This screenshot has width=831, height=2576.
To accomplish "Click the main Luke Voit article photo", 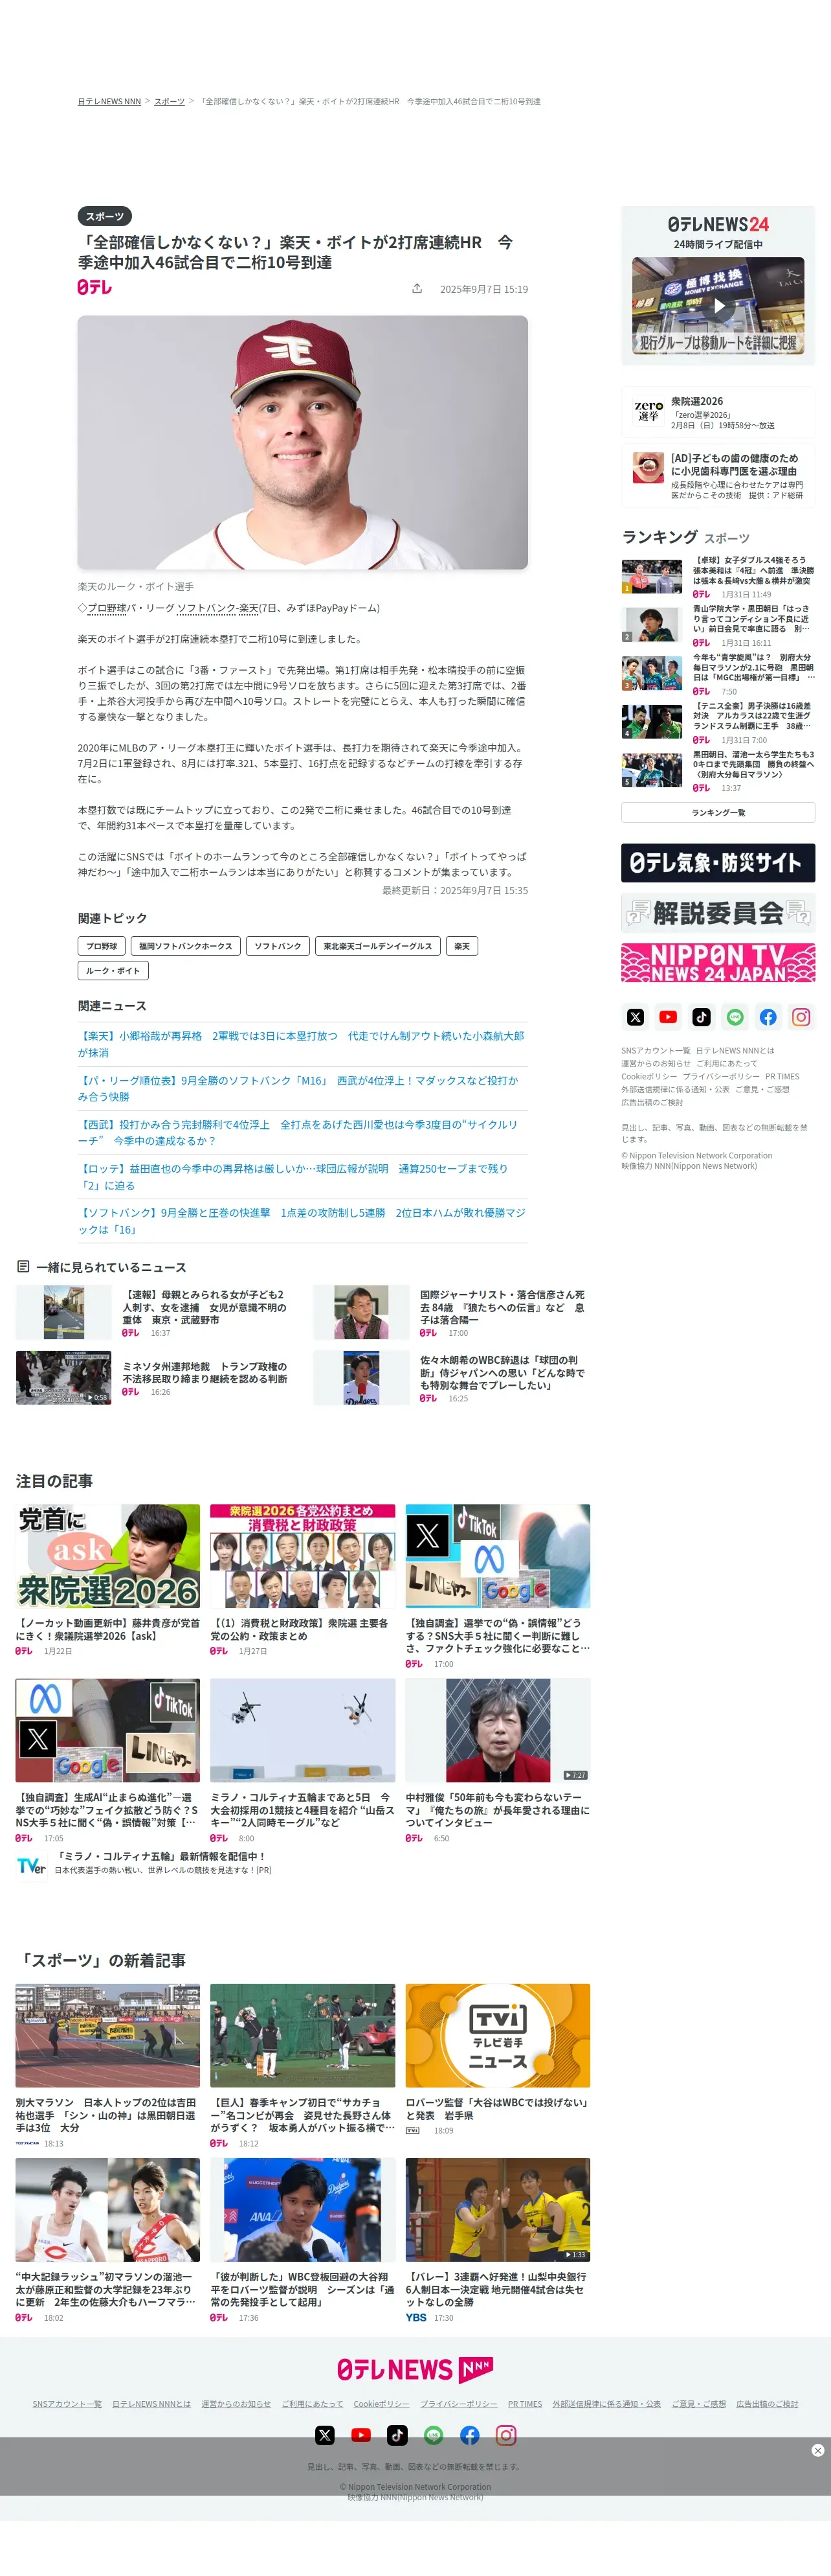I will click(303, 443).
